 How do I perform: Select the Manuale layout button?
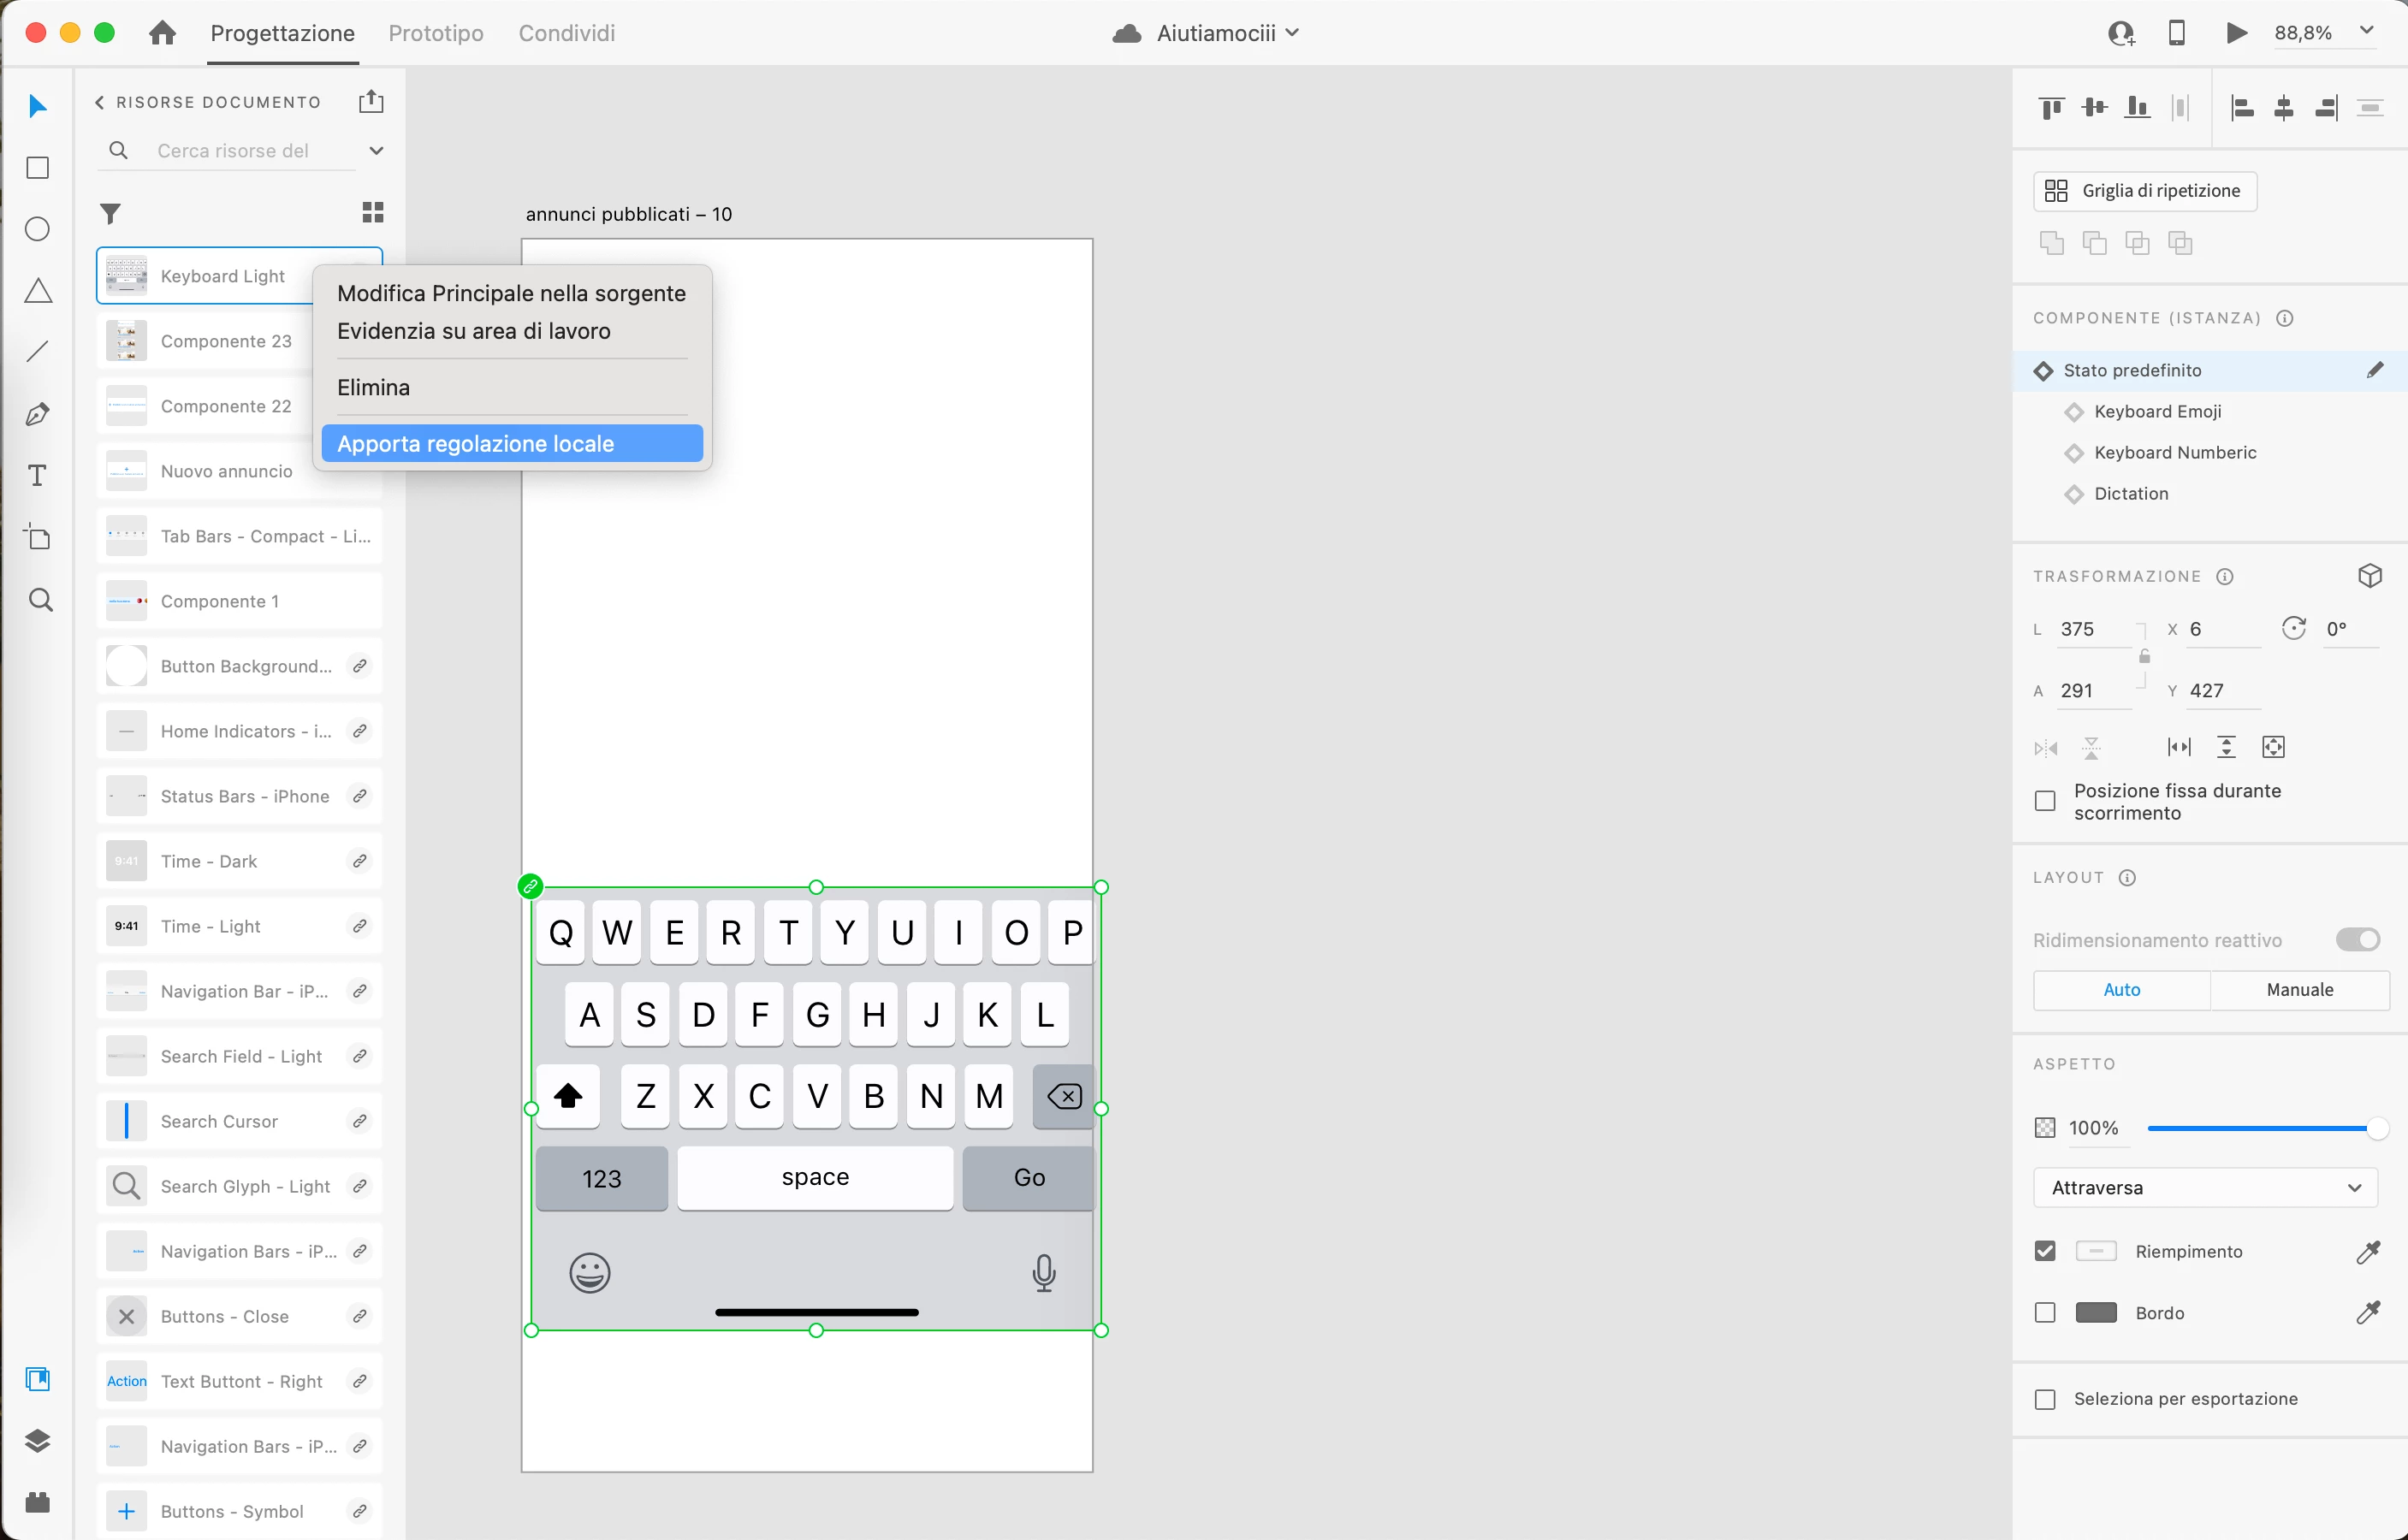click(2299, 989)
